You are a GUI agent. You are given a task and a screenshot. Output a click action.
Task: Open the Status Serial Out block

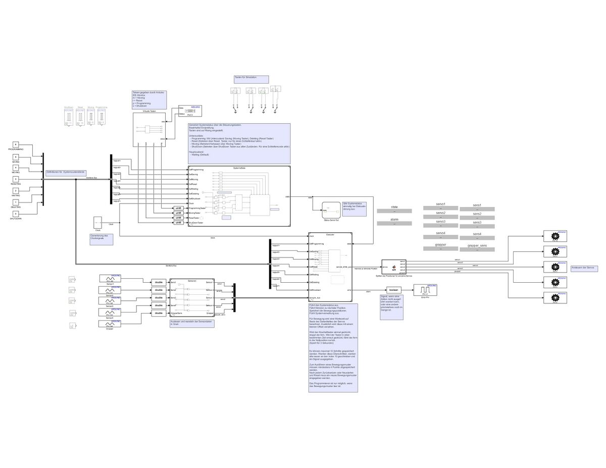click(x=331, y=209)
